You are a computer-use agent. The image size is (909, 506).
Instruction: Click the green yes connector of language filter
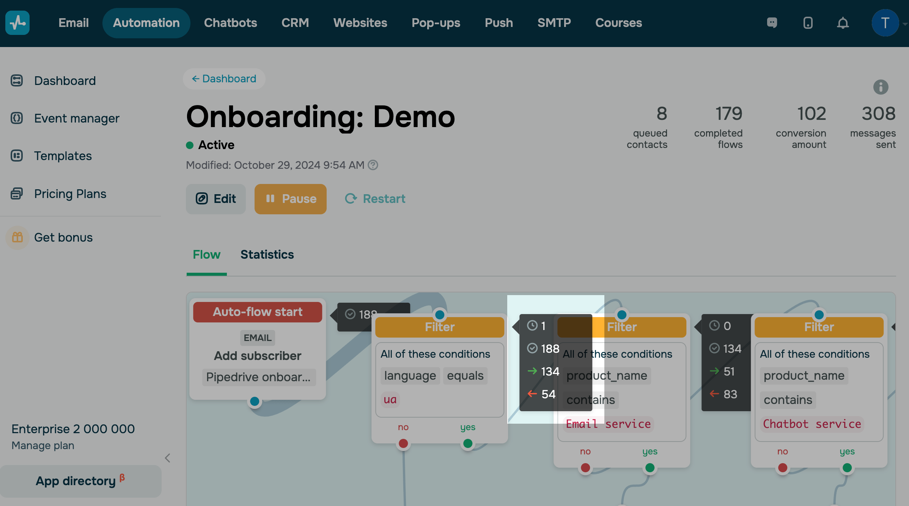pyautogui.click(x=467, y=443)
